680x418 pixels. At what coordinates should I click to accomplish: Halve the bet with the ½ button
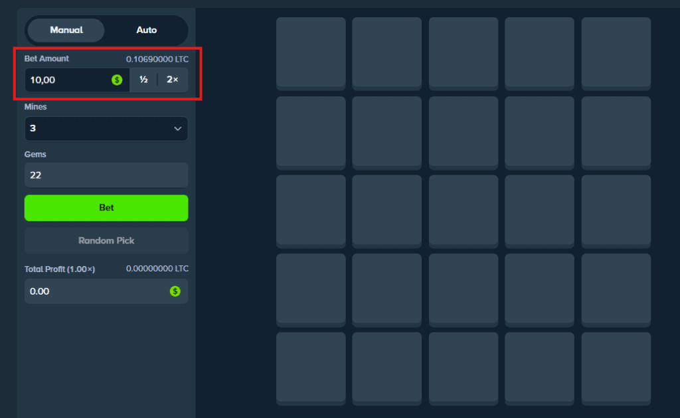coord(143,80)
